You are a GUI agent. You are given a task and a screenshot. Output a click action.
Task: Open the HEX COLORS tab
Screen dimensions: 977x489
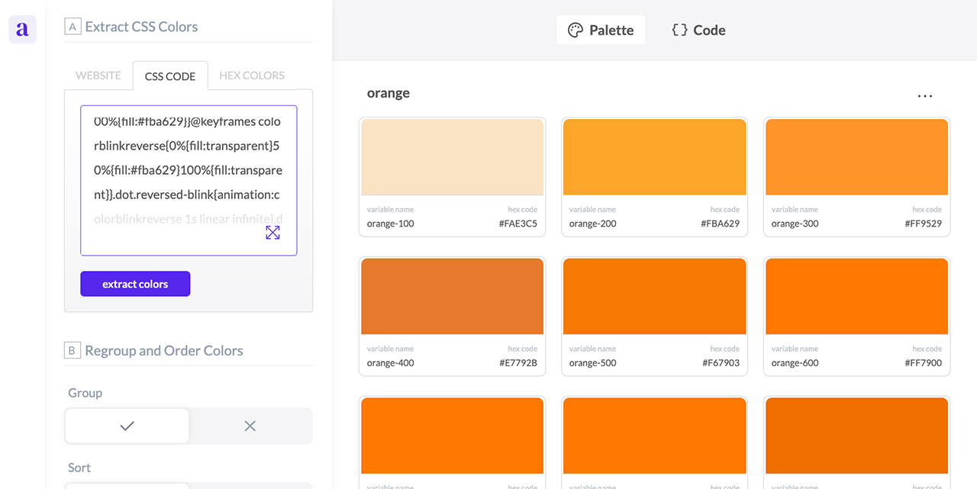coord(251,76)
